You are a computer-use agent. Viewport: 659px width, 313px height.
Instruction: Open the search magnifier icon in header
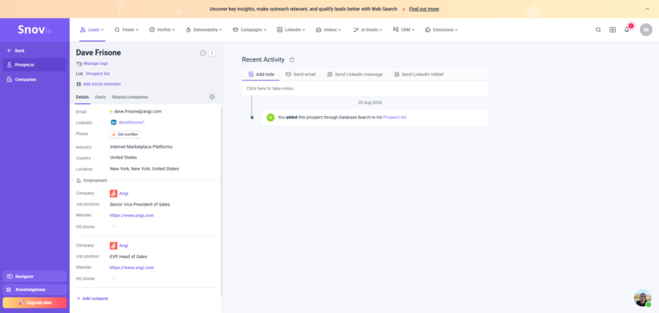click(598, 30)
